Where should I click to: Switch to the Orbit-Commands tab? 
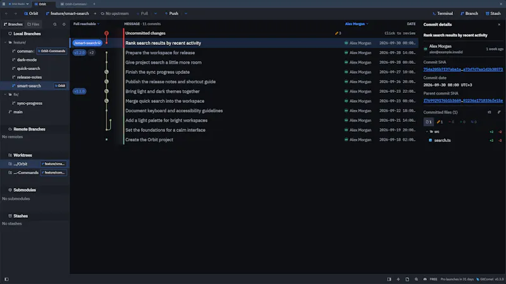[74, 4]
